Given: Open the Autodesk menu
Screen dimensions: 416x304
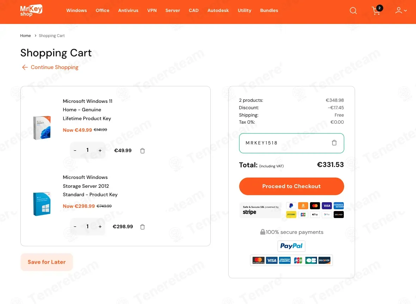Looking at the screenshot, I should (218, 10).
